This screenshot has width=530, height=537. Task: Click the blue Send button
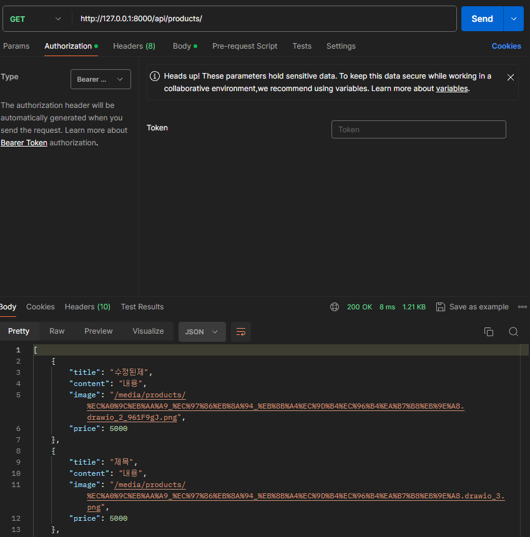[482, 19]
